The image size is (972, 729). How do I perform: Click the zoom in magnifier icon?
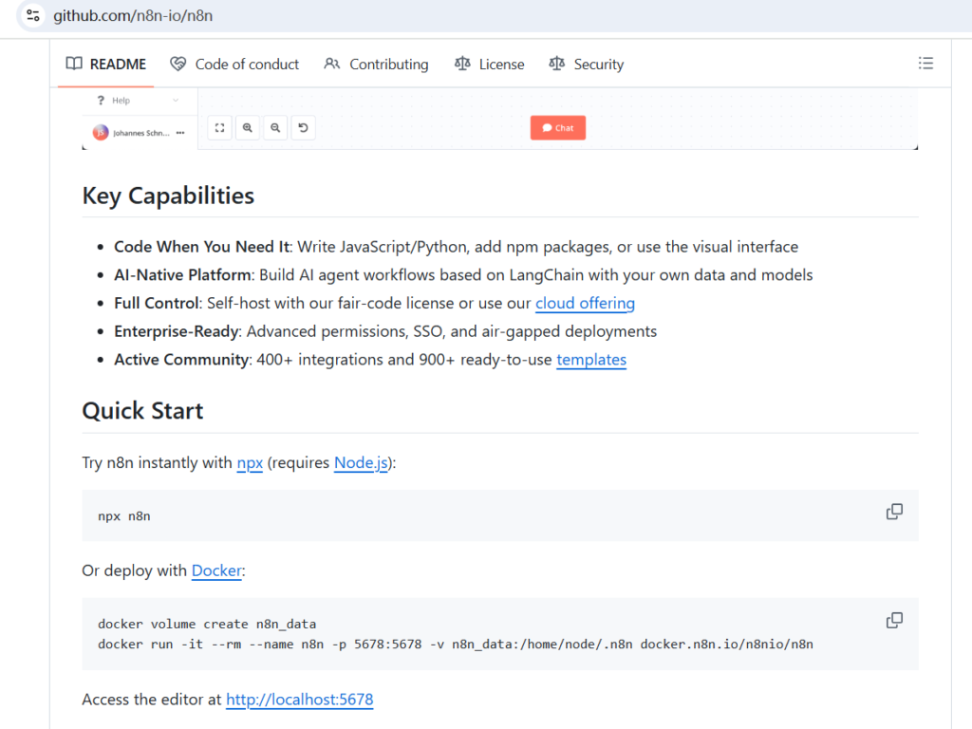[x=248, y=128]
